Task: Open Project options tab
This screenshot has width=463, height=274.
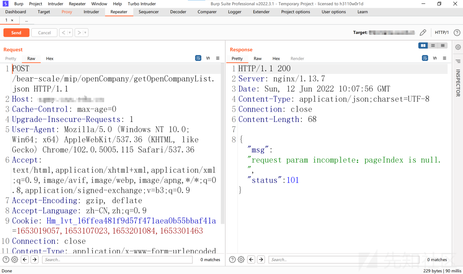Action: point(295,12)
